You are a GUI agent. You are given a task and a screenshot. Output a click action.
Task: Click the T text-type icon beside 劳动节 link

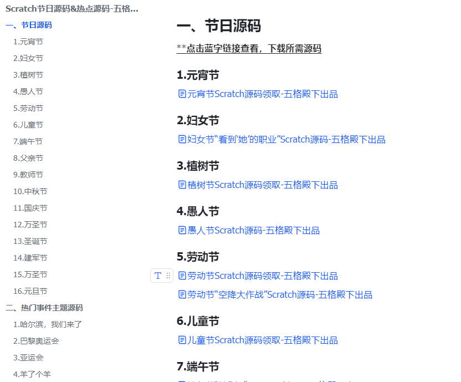(158, 276)
